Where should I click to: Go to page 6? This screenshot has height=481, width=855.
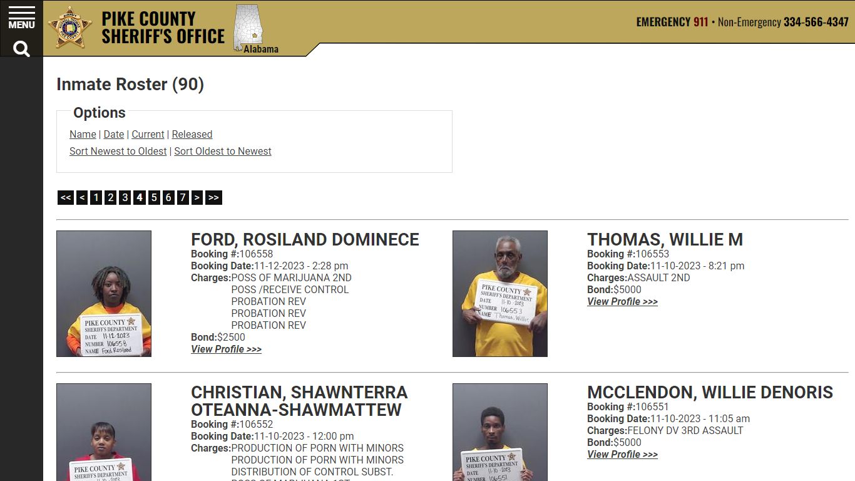(168, 198)
